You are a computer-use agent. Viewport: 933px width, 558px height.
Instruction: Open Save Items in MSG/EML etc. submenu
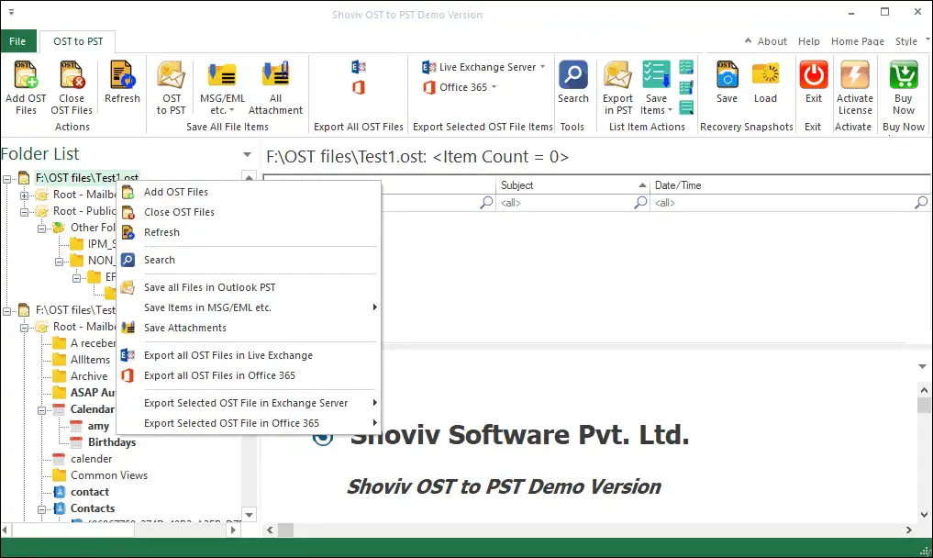pyautogui.click(x=249, y=307)
